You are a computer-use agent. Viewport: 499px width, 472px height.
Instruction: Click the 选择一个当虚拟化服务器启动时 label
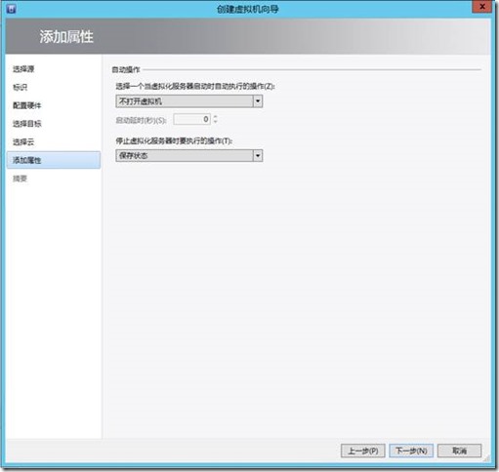click(x=195, y=86)
